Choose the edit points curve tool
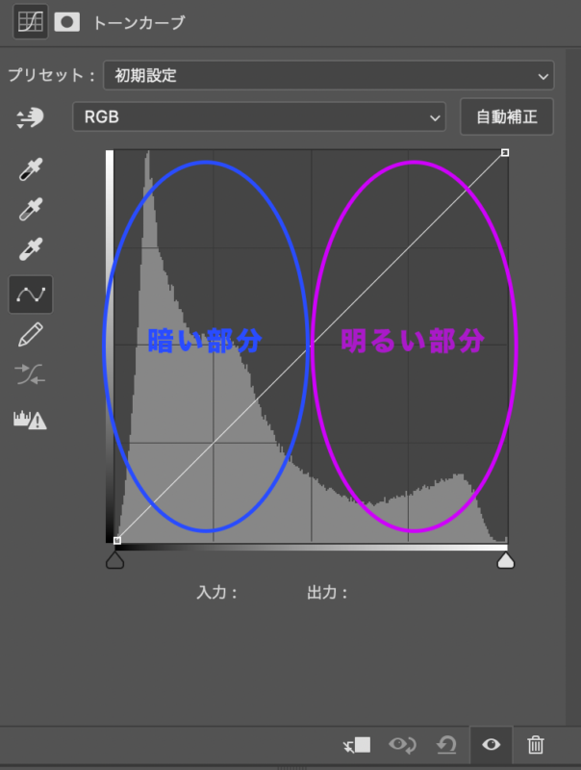 click(31, 295)
